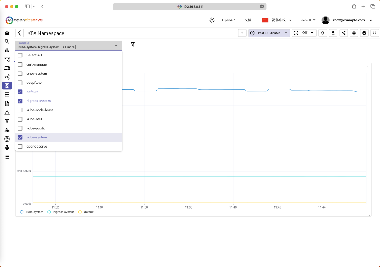Image resolution: width=380 pixels, height=267 pixels.
Task: Click the home icon in sidebar
Action: point(7,33)
